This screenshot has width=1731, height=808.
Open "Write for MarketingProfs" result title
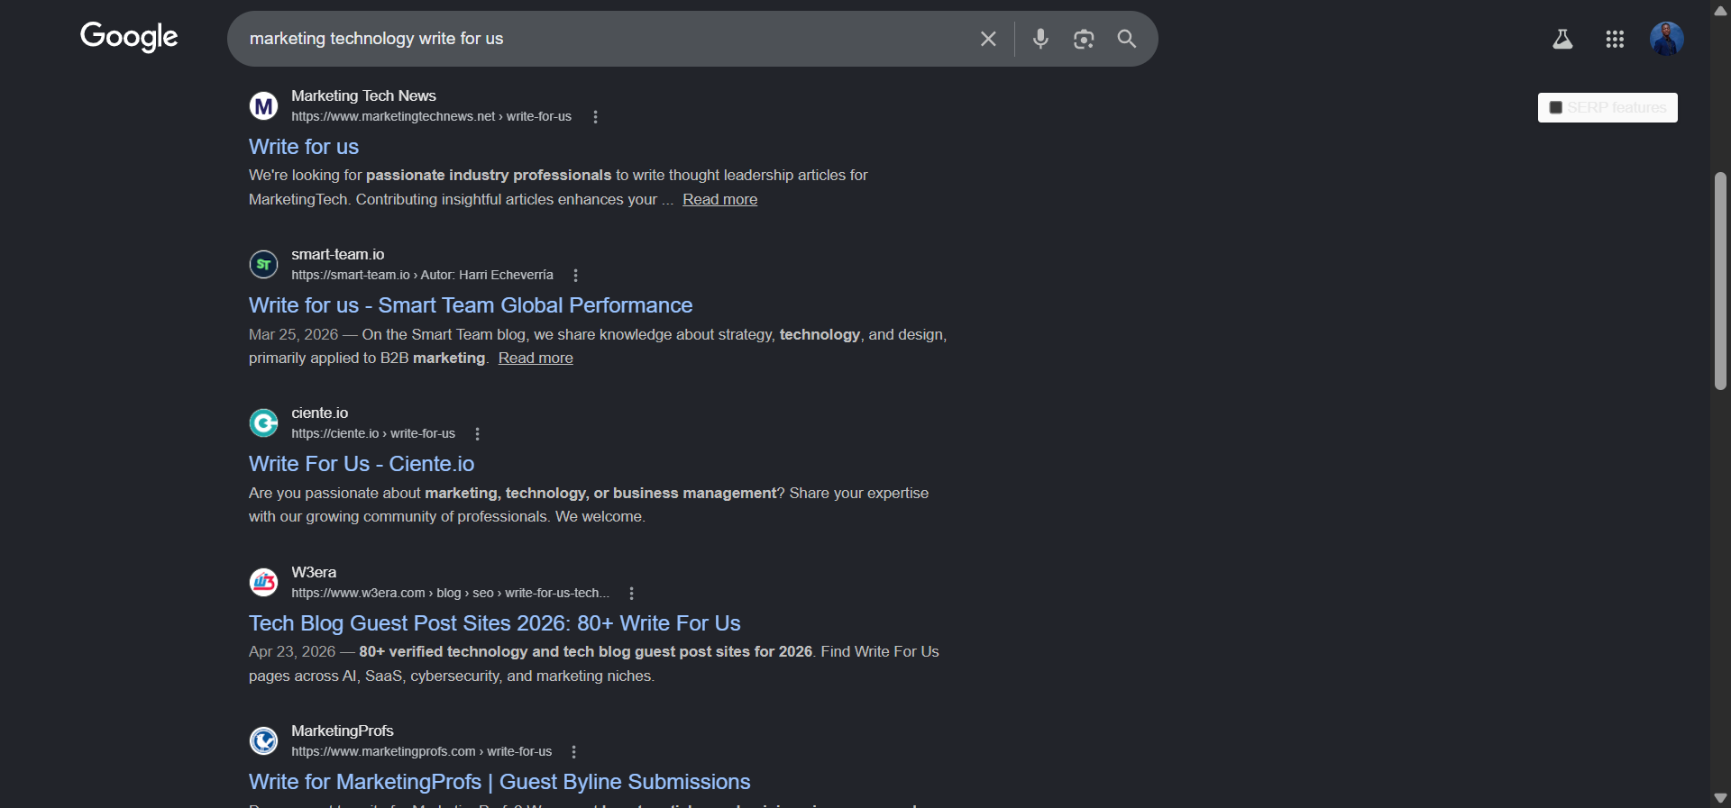click(x=499, y=782)
